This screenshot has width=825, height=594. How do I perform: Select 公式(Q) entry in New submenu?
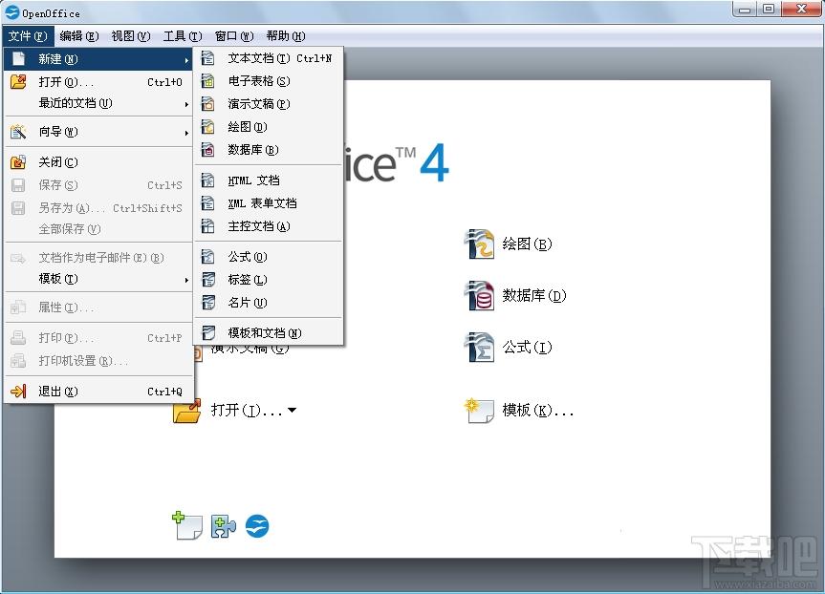coord(269,257)
